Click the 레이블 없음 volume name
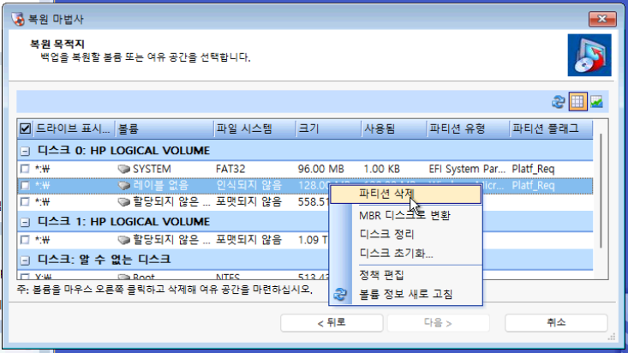The width and height of the screenshot is (628, 353). pyautogui.click(x=160, y=186)
